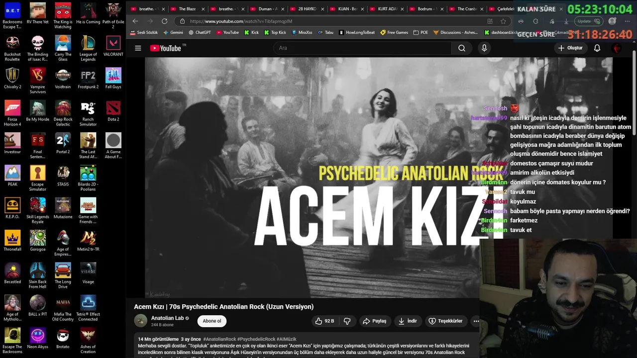This screenshot has width=637, height=358.
Task: Close The Blaze tab
Action: pyautogui.click(x=203, y=9)
